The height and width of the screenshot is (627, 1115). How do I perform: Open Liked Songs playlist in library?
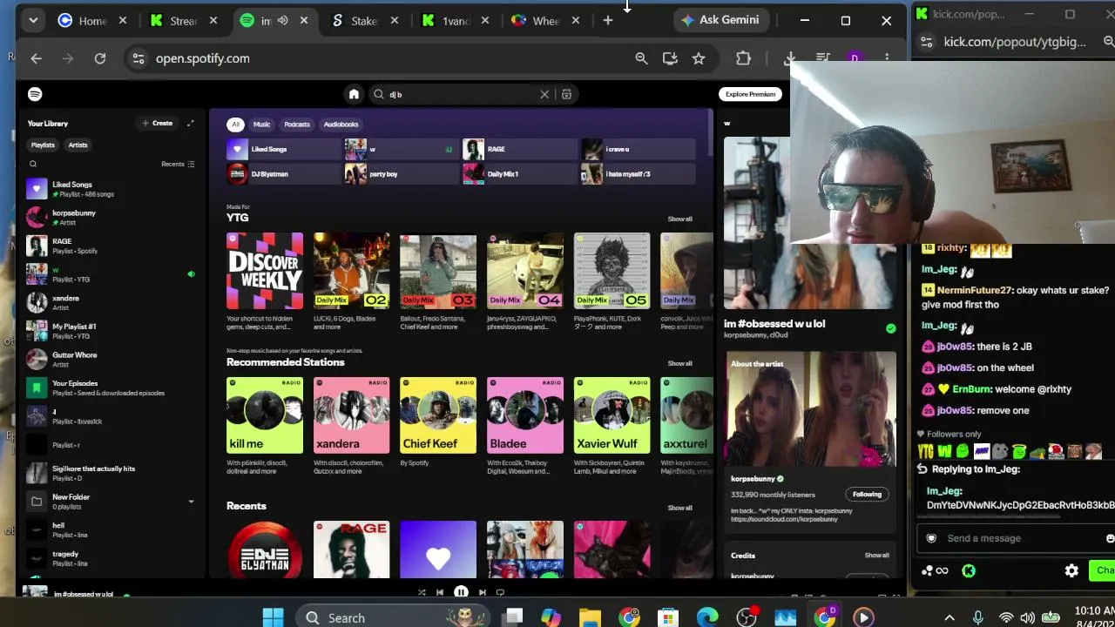[x=111, y=189]
